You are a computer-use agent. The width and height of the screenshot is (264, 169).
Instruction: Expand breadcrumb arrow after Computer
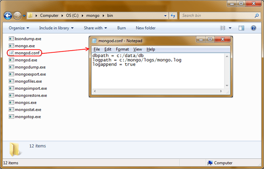tap(62, 16)
